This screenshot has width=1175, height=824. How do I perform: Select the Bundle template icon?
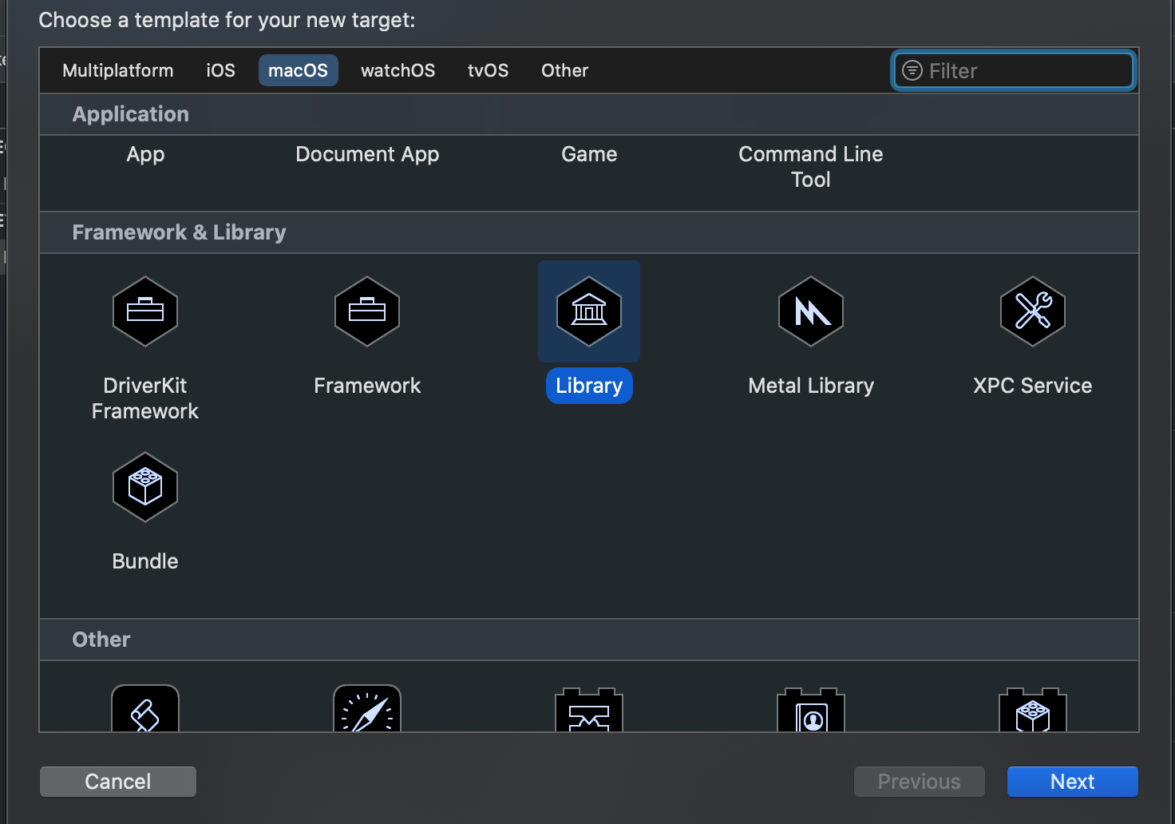[x=145, y=487]
